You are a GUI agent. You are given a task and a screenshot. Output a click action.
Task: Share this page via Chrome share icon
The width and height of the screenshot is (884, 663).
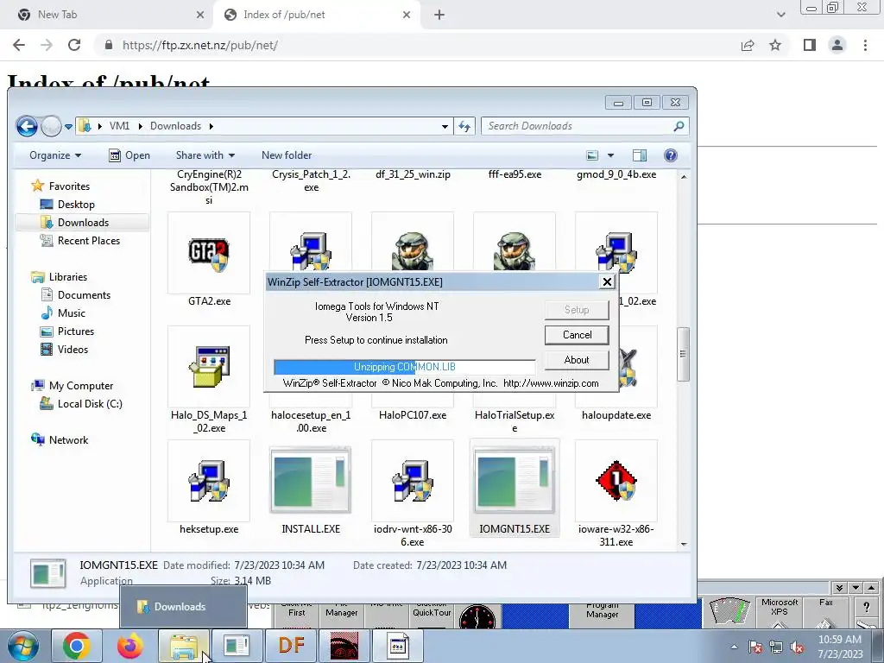click(748, 45)
